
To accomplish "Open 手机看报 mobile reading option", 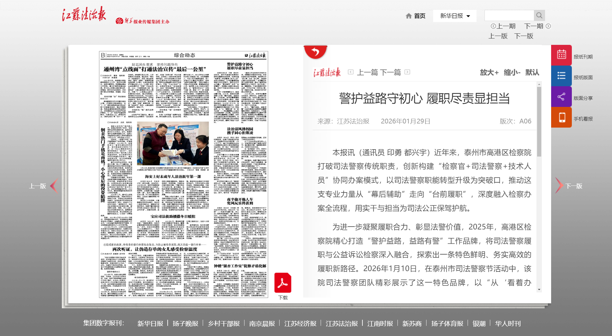I will click(562, 117).
